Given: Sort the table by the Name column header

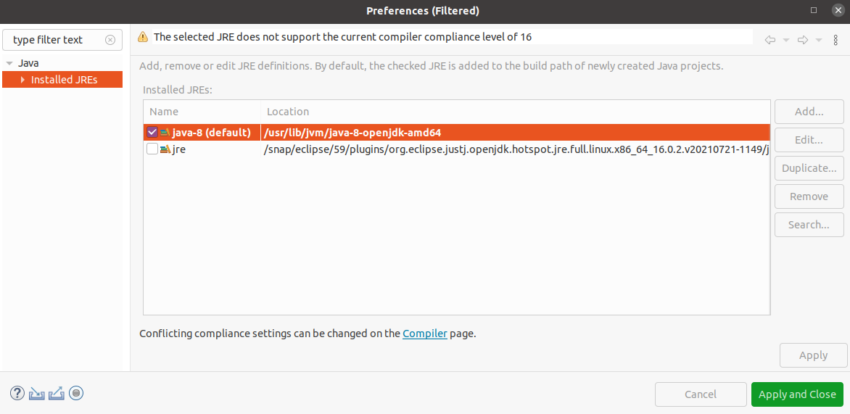Looking at the screenshot, I should point(202,112).
